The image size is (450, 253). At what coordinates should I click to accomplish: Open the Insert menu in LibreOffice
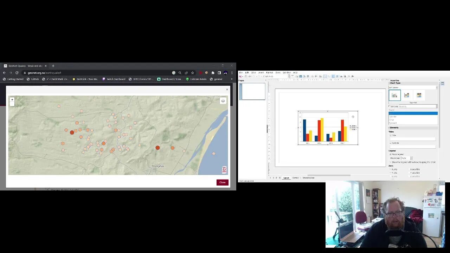tap(261, 72)
